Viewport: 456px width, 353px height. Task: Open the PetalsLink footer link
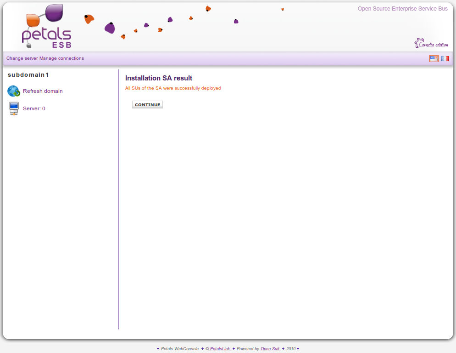(220, 349)
